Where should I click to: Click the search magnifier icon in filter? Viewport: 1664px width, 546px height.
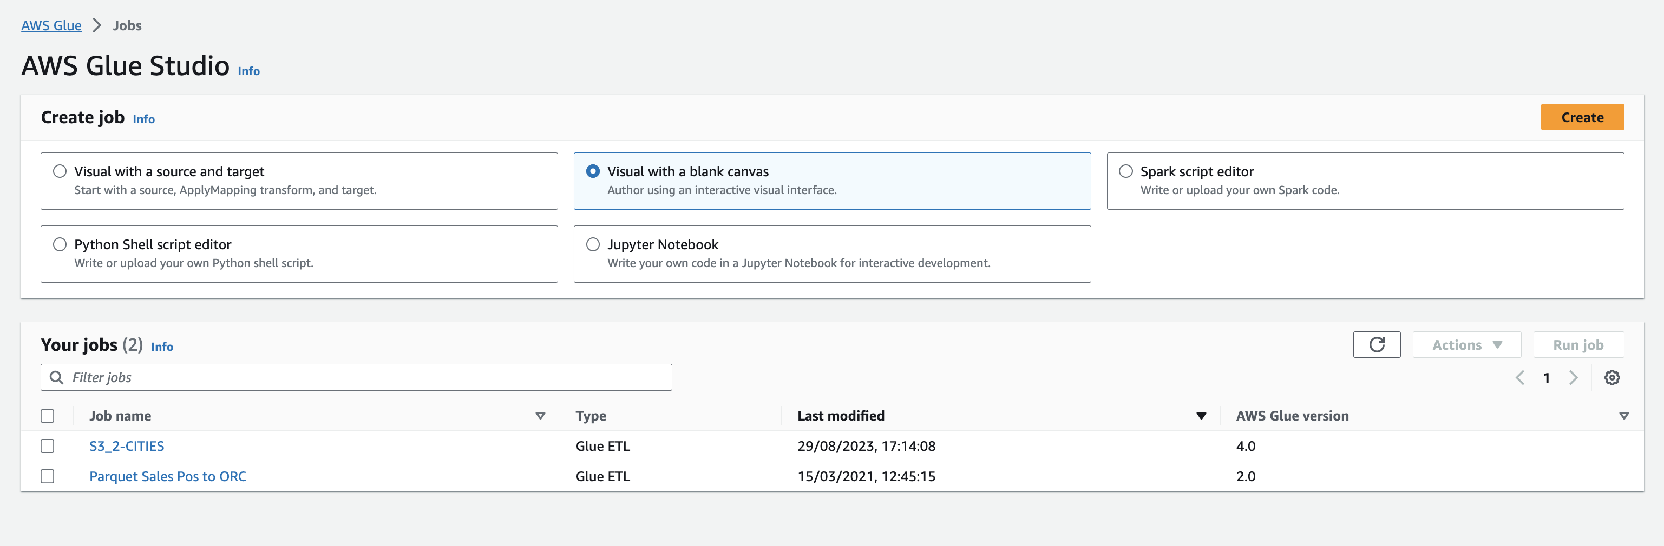pos(57,377)
